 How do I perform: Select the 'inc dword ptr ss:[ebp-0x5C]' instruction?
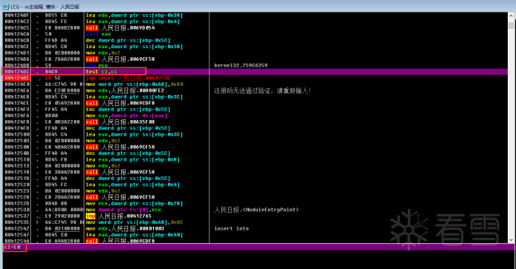point(128,110)
